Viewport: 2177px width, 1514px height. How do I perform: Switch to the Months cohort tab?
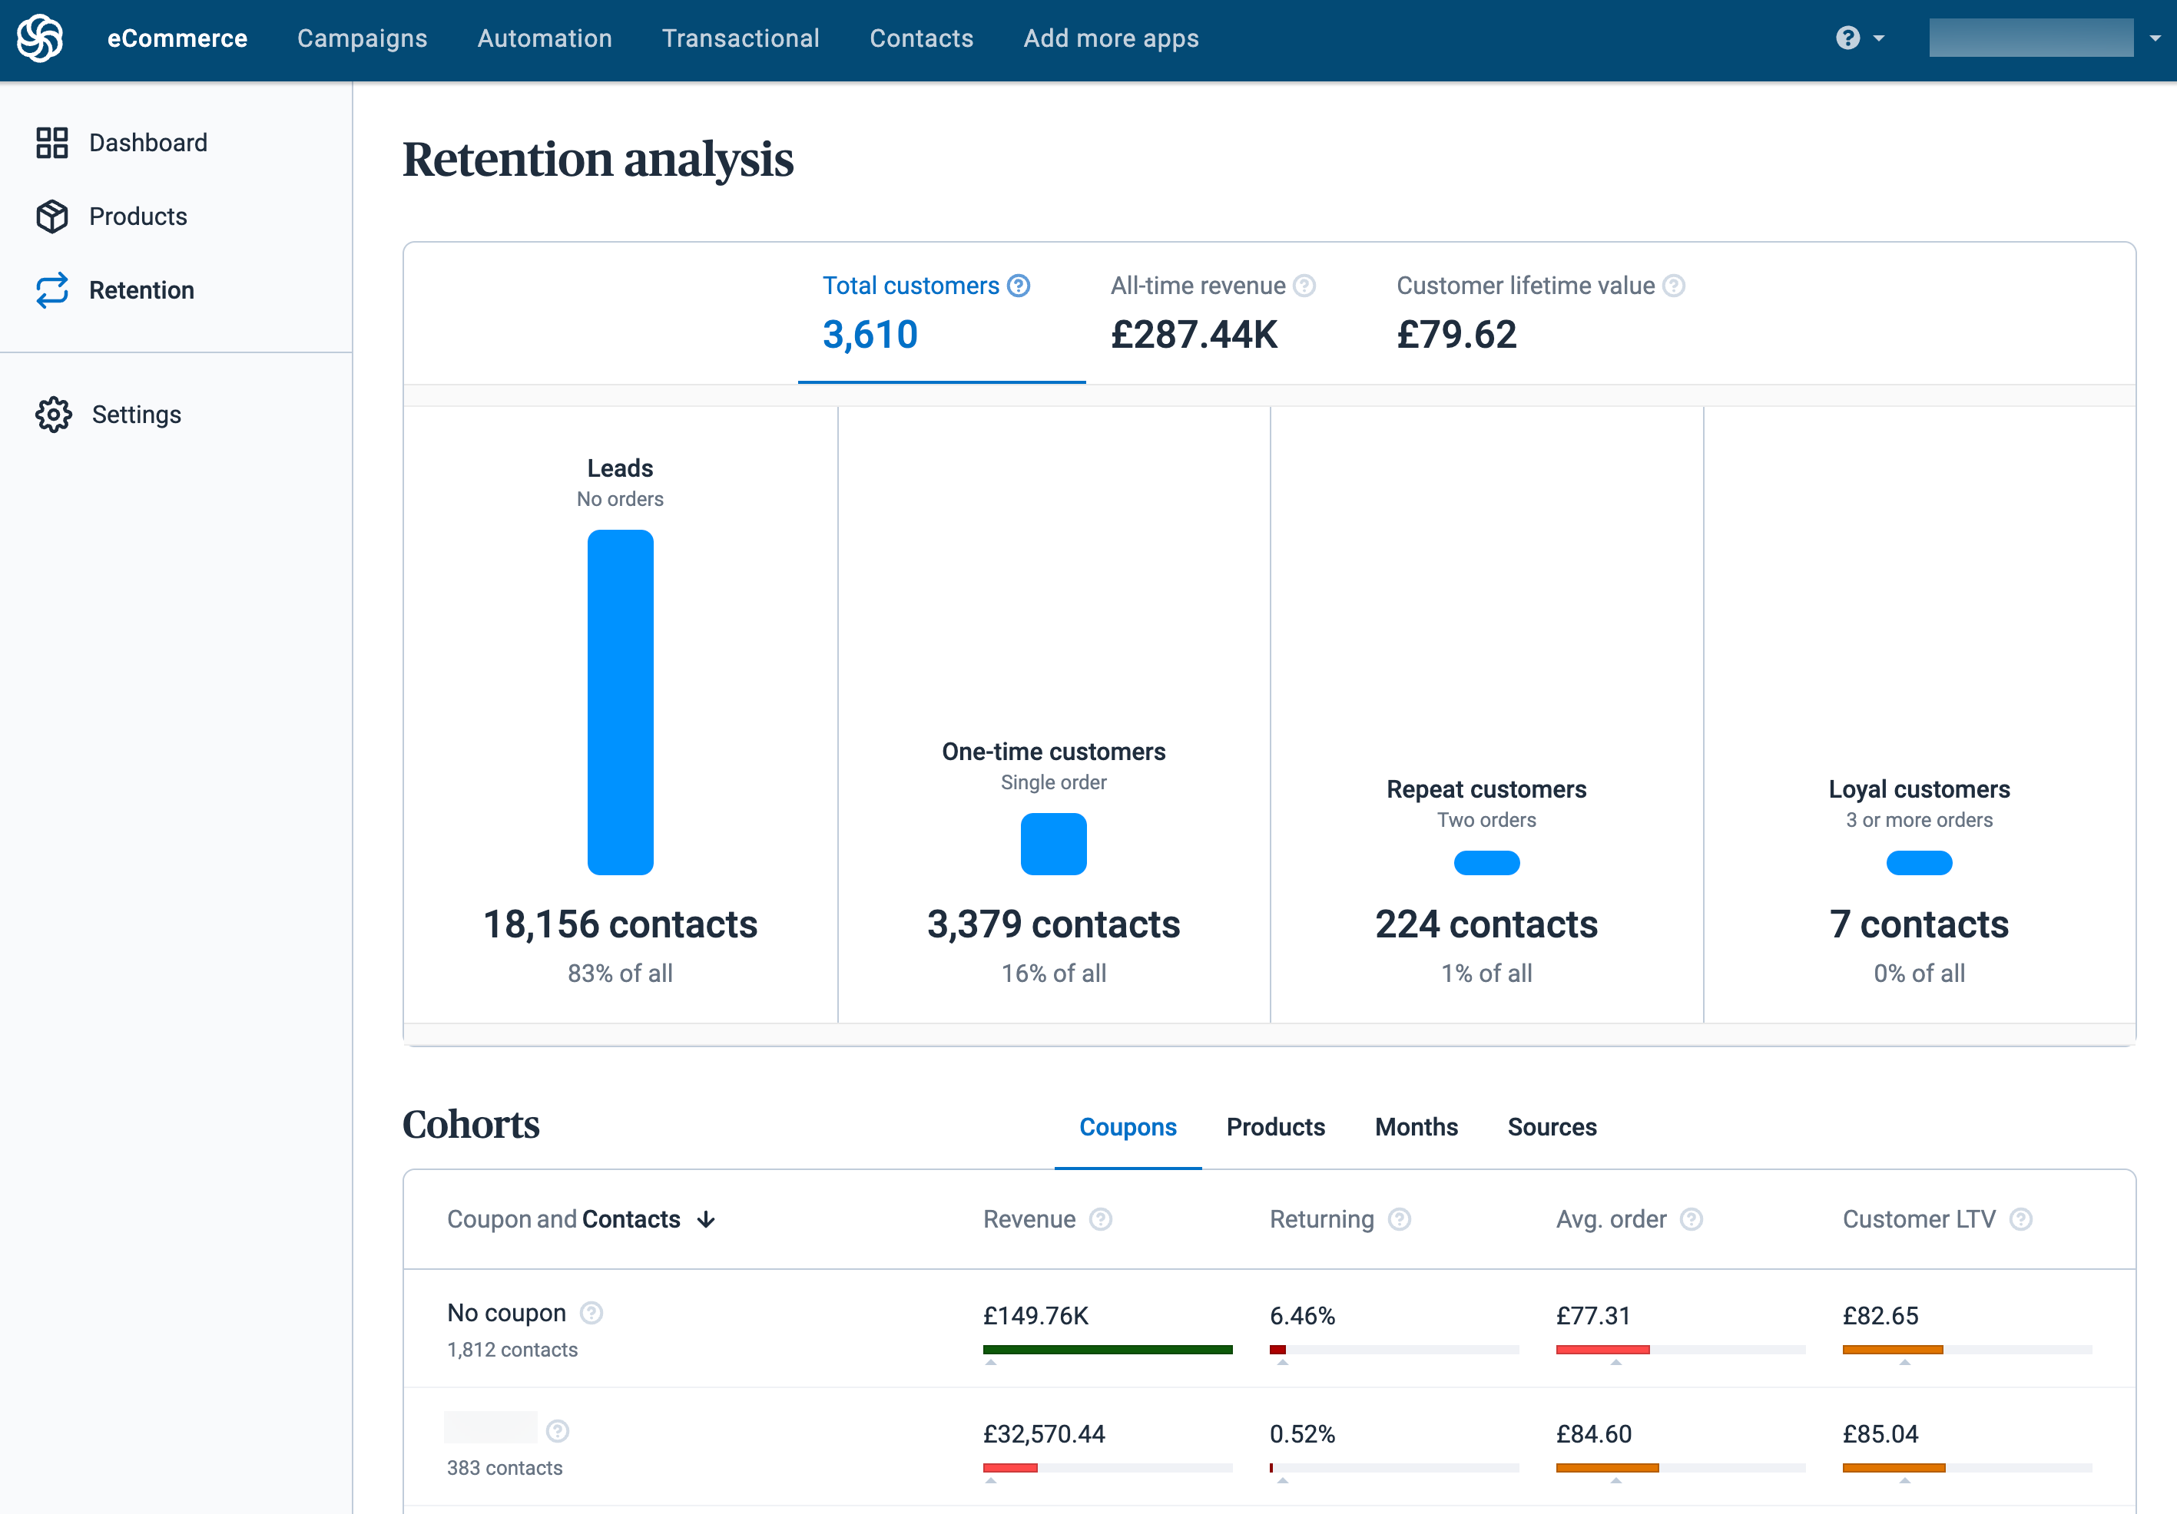[1417, 1128]
